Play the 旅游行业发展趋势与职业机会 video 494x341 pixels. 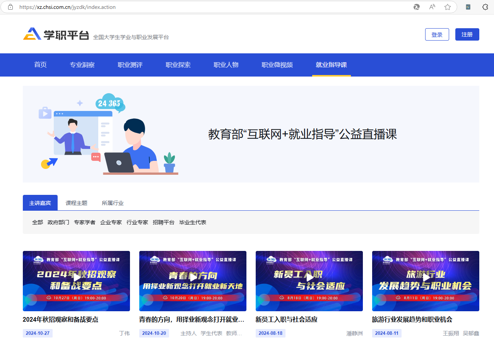pos(426,277)
